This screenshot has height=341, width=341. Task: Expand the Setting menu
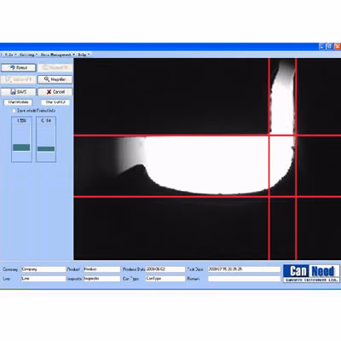[28, 55]
